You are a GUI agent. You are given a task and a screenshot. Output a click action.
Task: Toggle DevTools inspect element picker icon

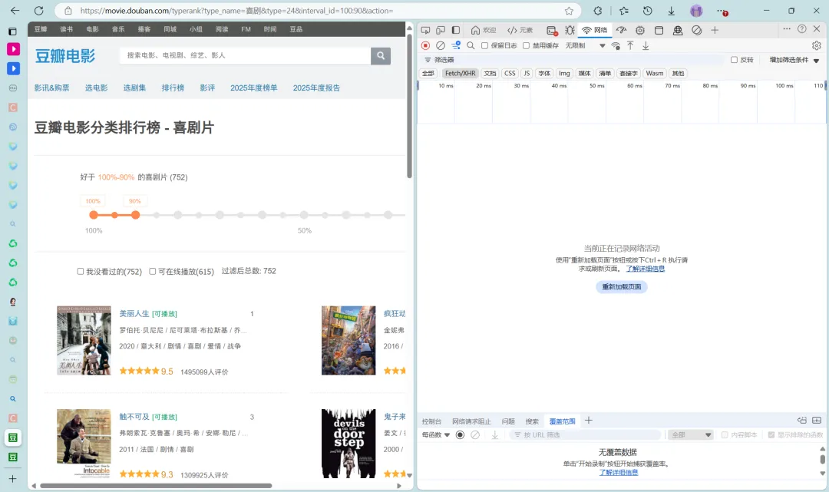pos(425,30)
